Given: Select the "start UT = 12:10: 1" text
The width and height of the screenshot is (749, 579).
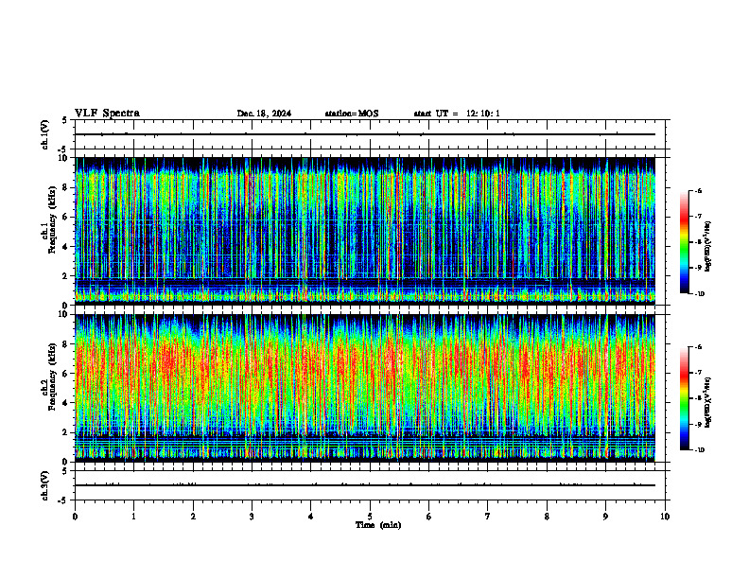Looking at the screenshot, I should pos(457,114).
